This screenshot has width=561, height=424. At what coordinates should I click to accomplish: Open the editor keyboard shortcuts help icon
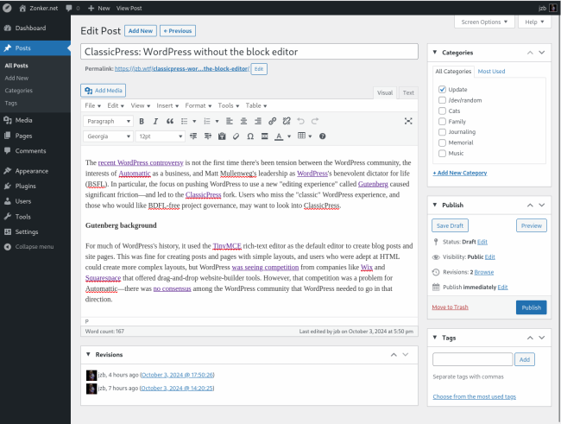click(x=323, y=136)
